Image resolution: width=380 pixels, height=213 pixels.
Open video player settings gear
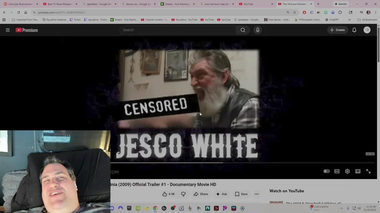click(x=347, y=171)
